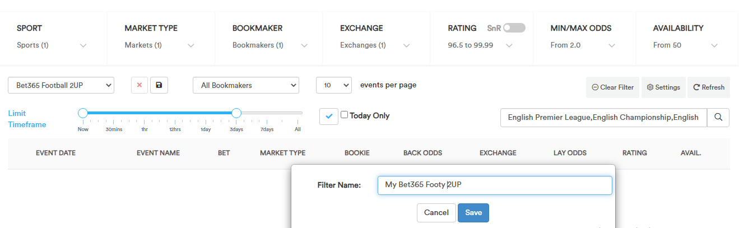Open the All Bookmakers dropdown

coord(246,85)
